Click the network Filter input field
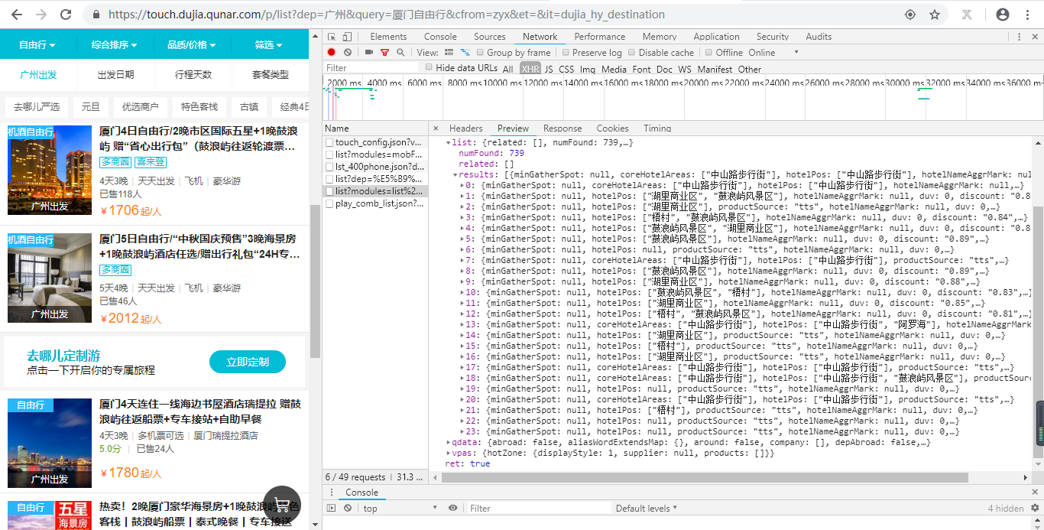The width and height of the screenshot is (1044, 530). coord(371,68)
